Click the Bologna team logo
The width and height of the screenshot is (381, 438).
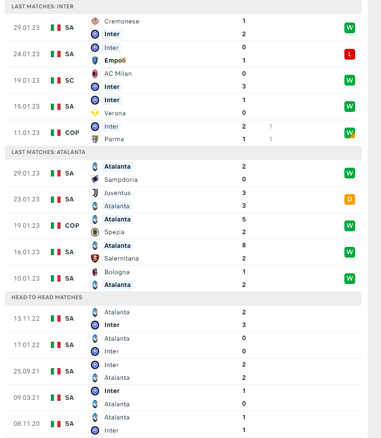(95, 272)
